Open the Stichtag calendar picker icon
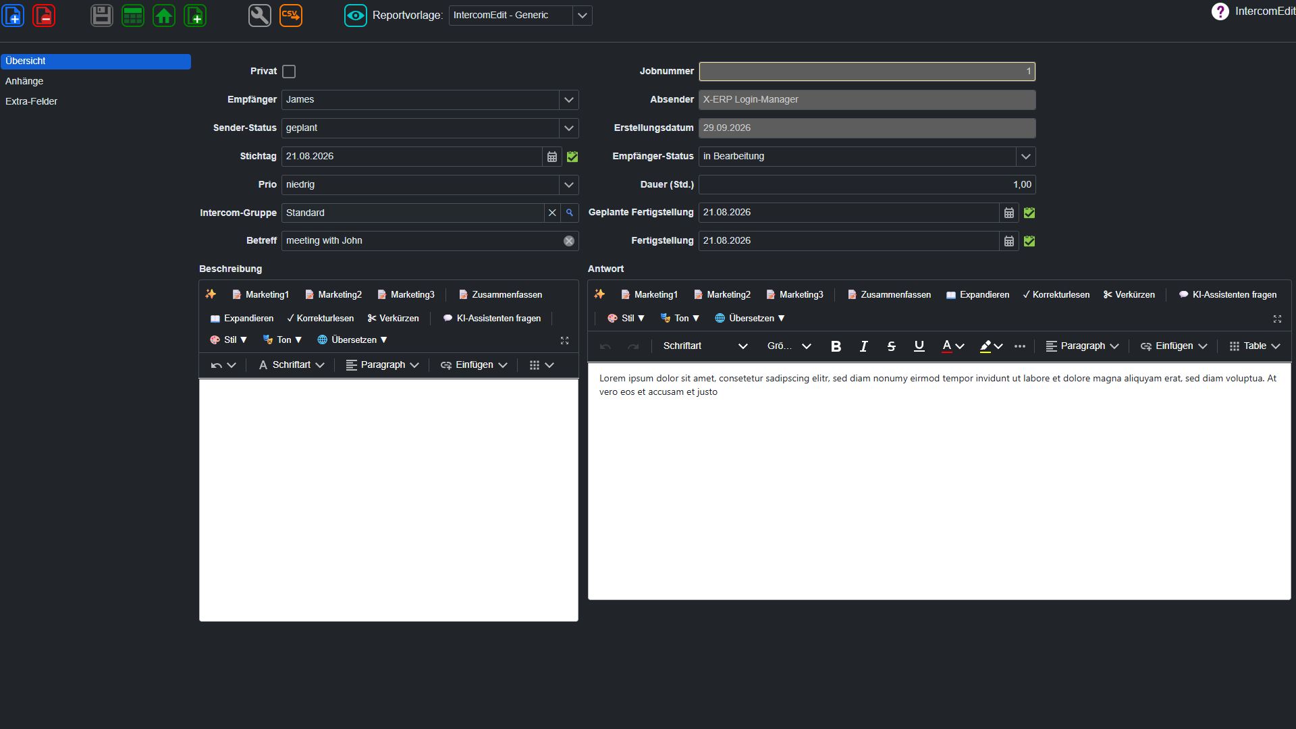Image resolution: width=1296 pixels, height=729 pixels. pyautogui.click(x=552, y=157)
